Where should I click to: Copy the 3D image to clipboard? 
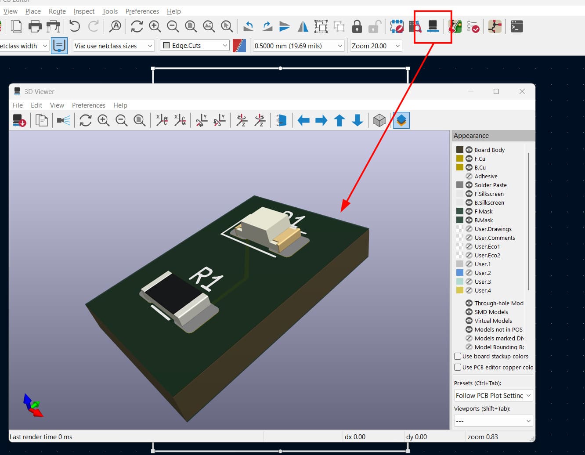41,120
